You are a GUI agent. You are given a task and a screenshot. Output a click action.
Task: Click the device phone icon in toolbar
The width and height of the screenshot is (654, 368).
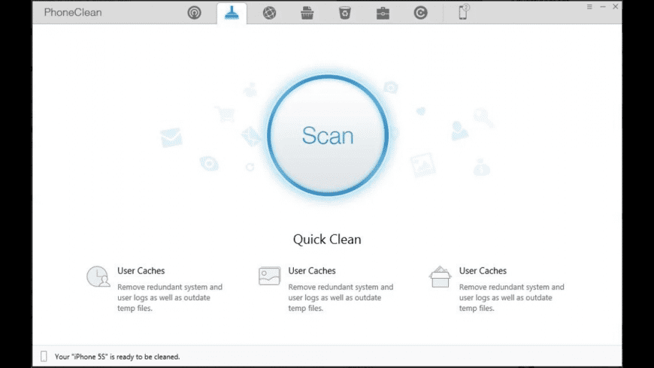click(463, 12)
